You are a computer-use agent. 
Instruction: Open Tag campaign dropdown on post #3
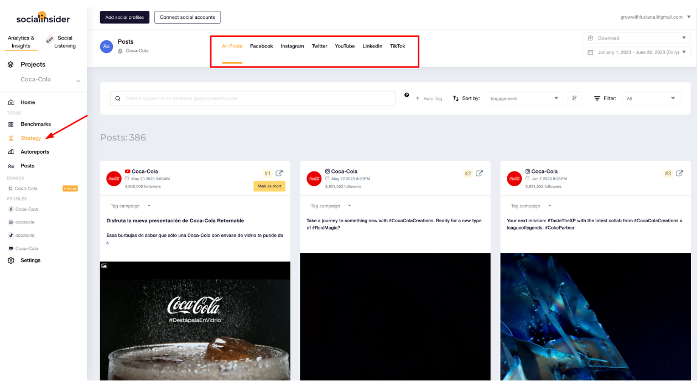click(531, 206)
